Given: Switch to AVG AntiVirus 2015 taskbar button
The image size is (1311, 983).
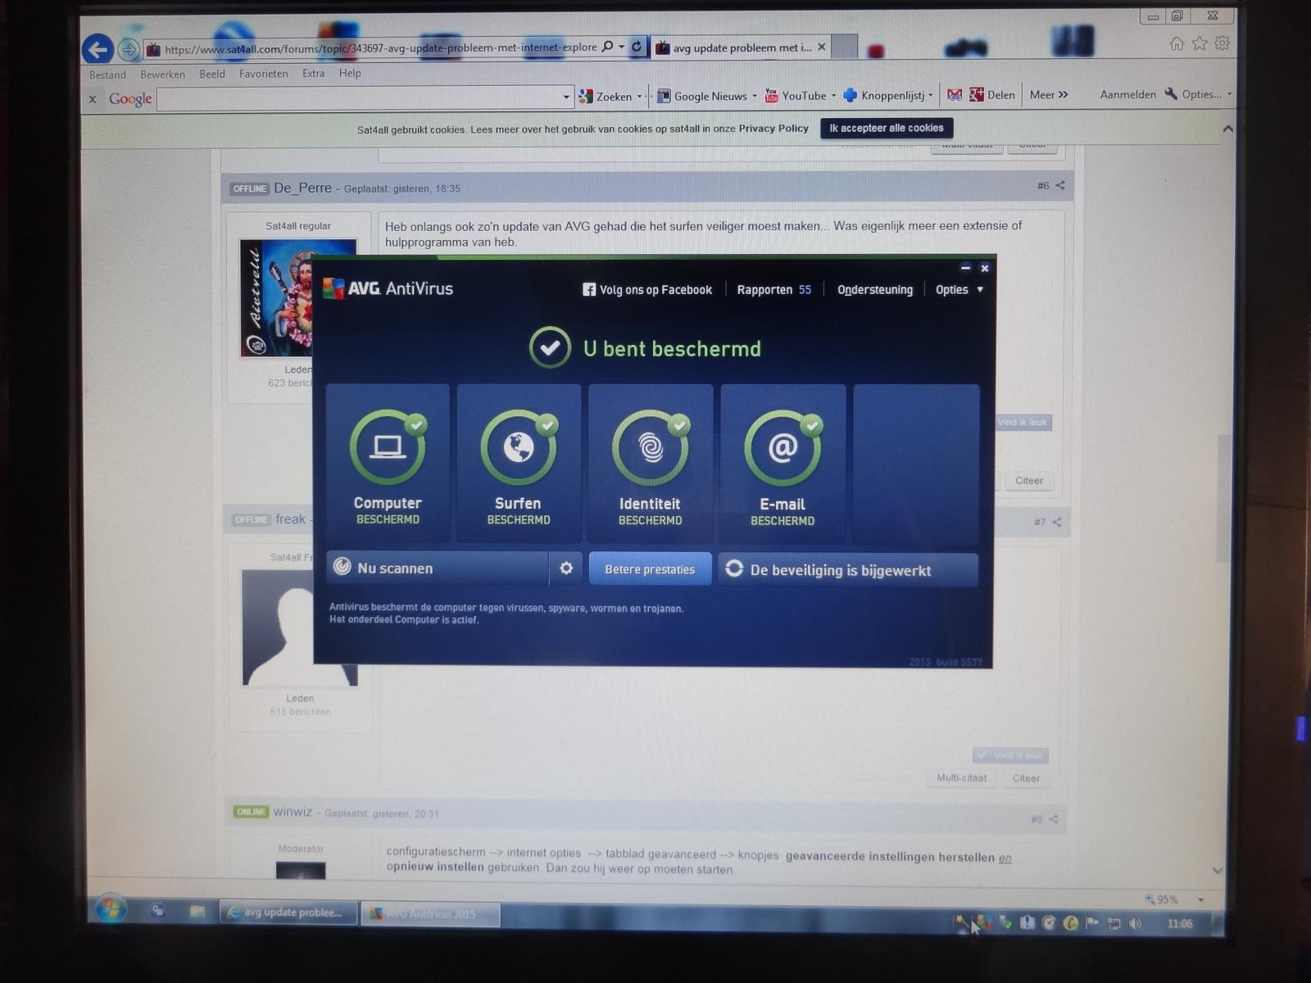Looking at the screenshot, I should click(x=431, y=913).
